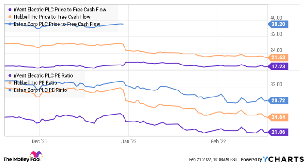Click The Motley Fool logo
The width and height of the screenshot is (308, 165).
[x=23, y=156]
